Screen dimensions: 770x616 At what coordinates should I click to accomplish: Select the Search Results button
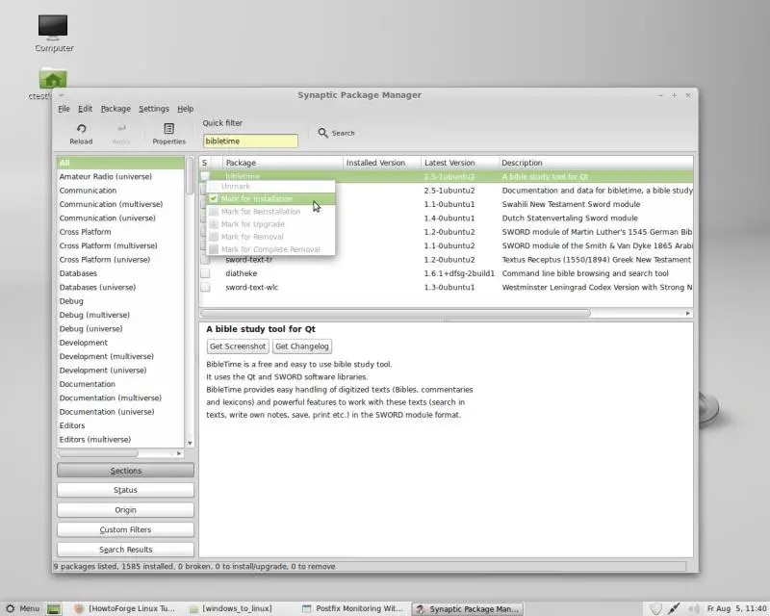point(125,550)
